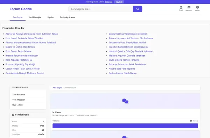Open topic 'Erzurum Köprüköy Diş Kliniği'

20,64
